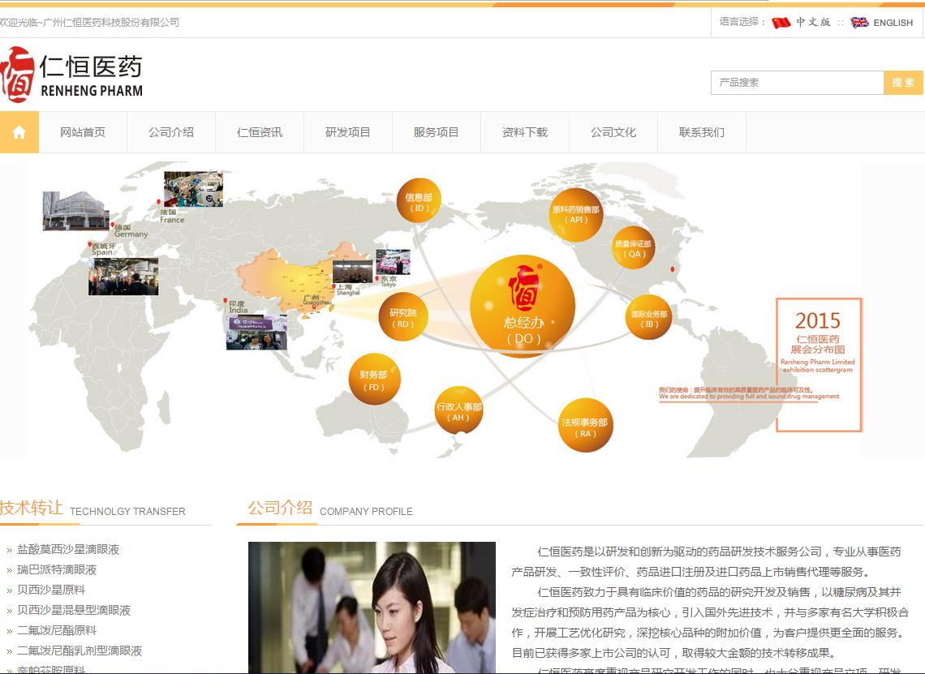Open the 联系我们 menu item
The image size is (925, 674).
click(702, 132)
